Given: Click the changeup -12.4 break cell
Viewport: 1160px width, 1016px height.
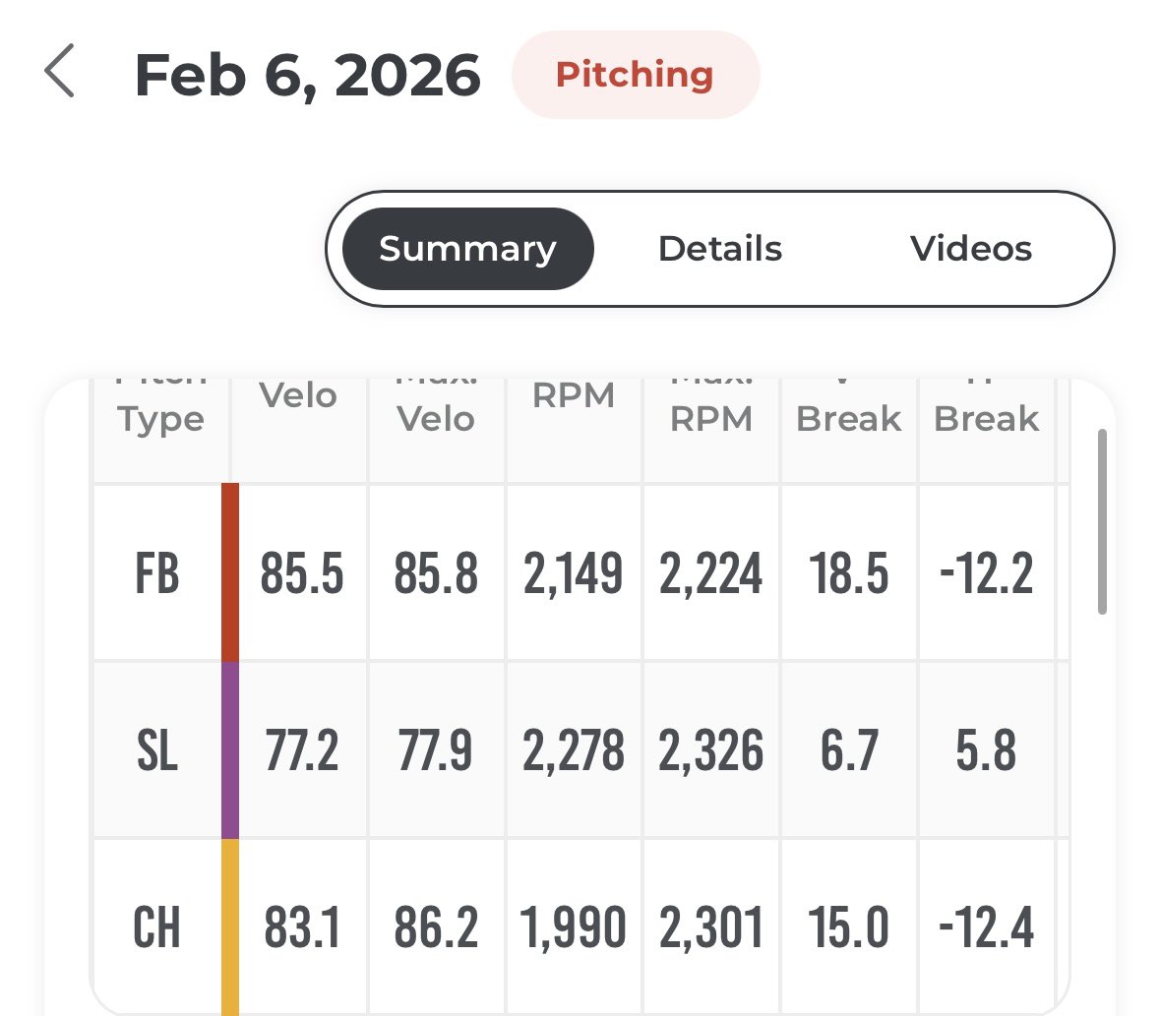Looking at the screenshot, I should click(986, 926).
